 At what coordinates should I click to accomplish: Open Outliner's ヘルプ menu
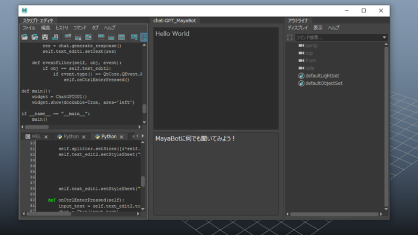coord(334,27)
